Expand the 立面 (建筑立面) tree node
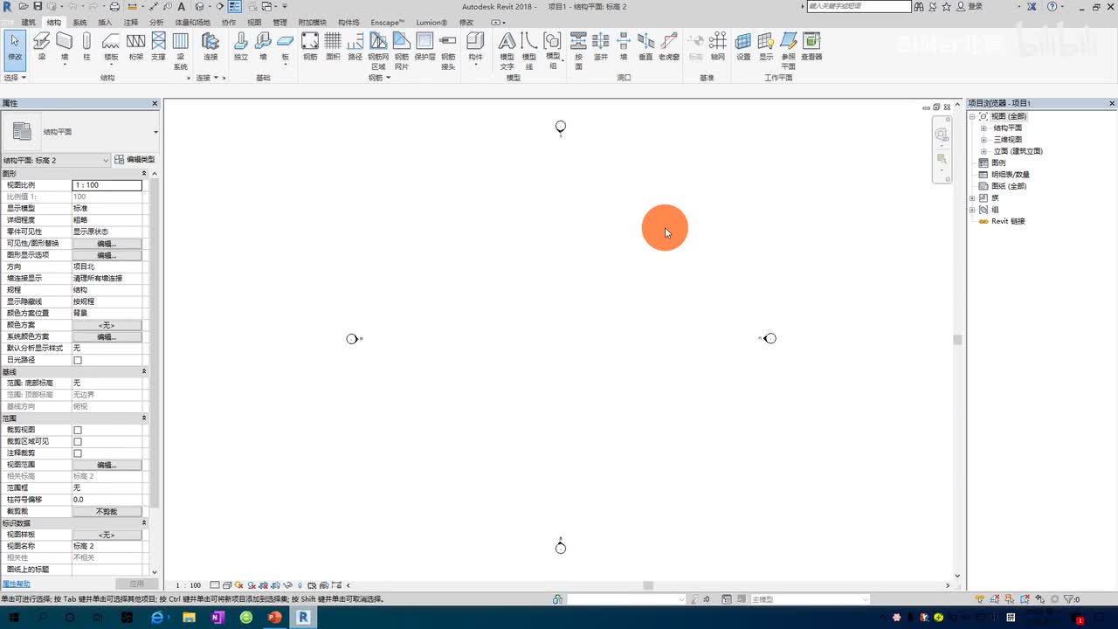The image size is (1118, 629). coord(983,151)
